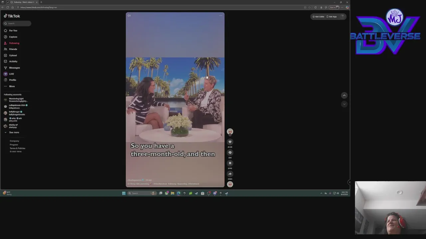Image resolution: width=426 pixels, height=239 pixels.
Task: Click the Program footer link
Action: coord(14,145)
